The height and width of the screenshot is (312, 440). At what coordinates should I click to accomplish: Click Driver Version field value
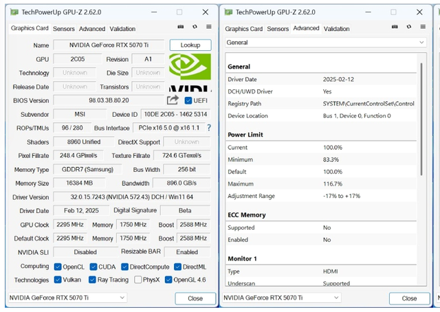pyautogui.click(x=131, y=197)
